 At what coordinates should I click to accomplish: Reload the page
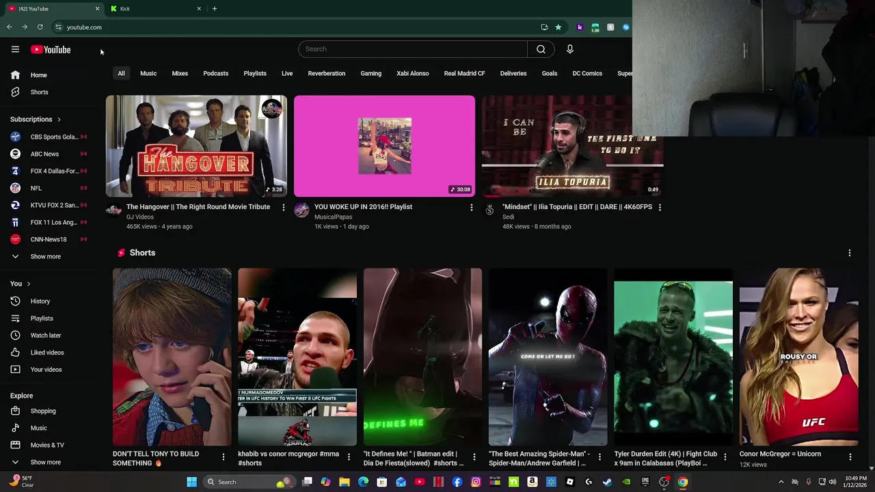click(40, 27)
